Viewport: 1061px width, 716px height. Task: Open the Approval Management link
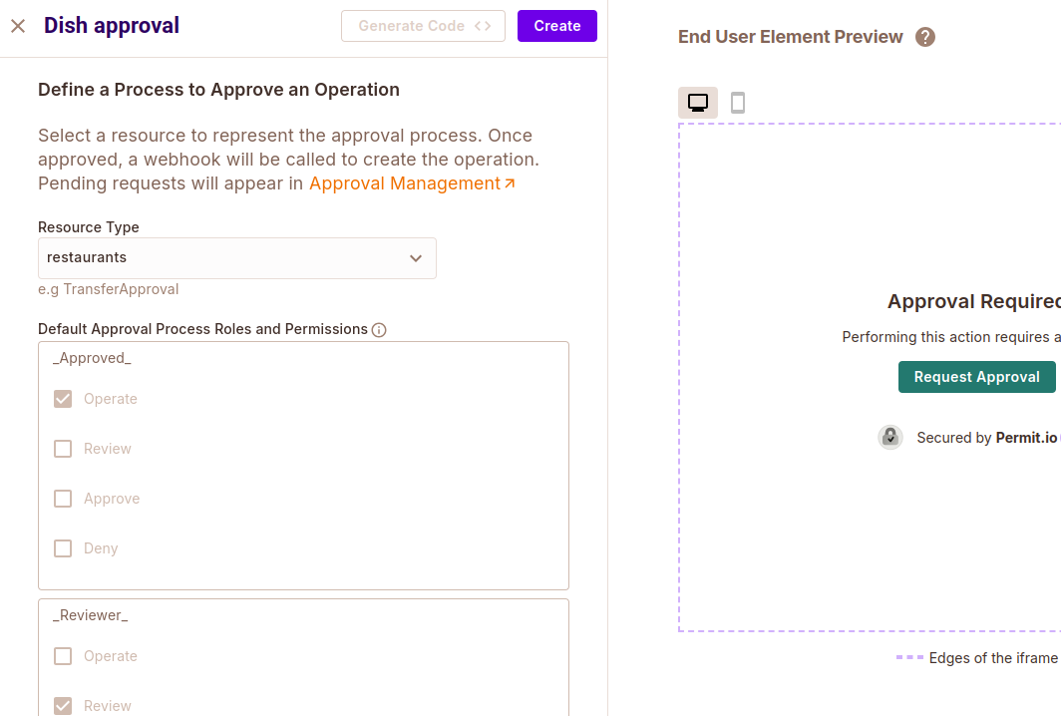tap(404, 183)
